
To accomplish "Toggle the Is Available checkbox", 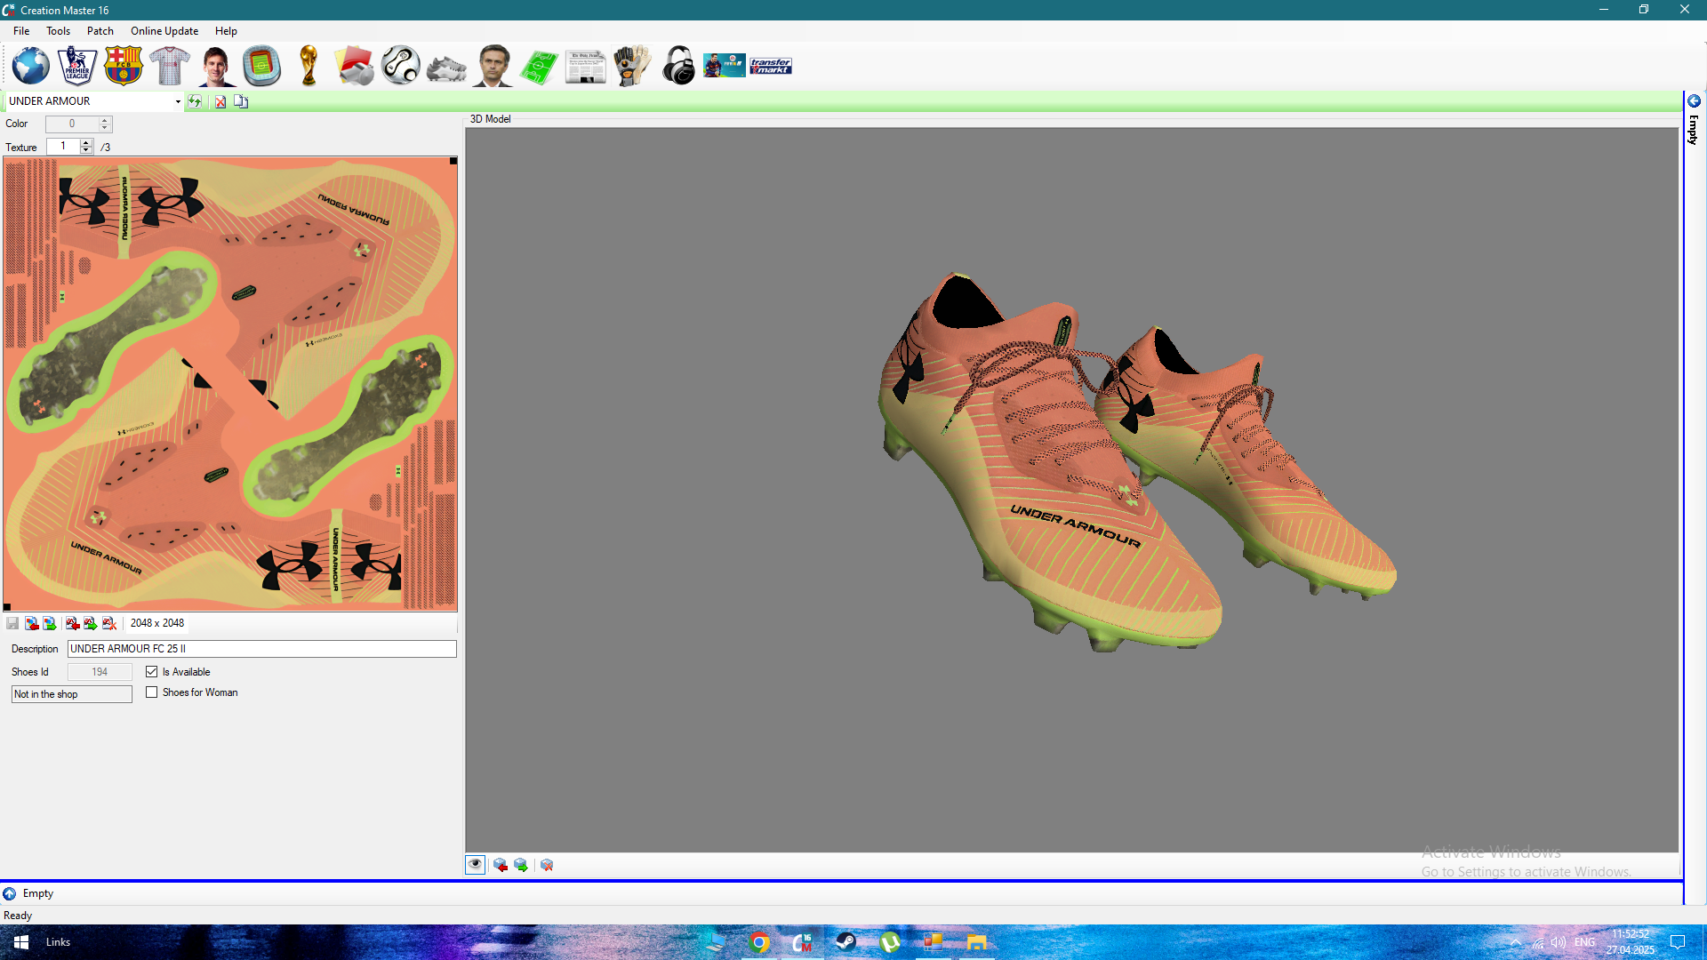I will (152, 672).
